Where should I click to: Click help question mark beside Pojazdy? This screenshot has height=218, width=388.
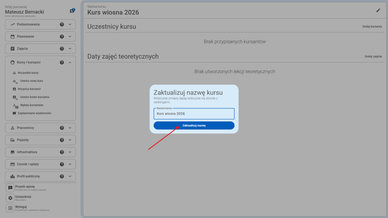click(62, 140)
